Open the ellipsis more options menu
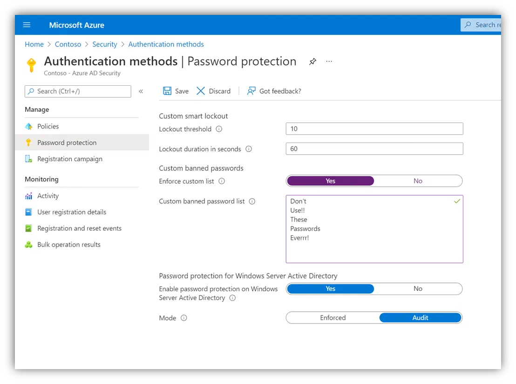This screenshot has height=384, width=516. click(329, 61)
